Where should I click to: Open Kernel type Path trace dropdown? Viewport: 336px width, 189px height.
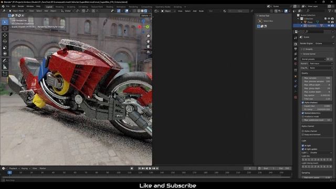coord(321,64)
